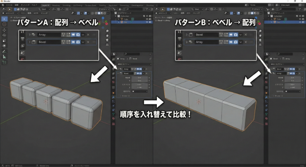Open object interaction mode dropdown in Pattern A
The image size is (306, 167).
[x=10, y=13]
